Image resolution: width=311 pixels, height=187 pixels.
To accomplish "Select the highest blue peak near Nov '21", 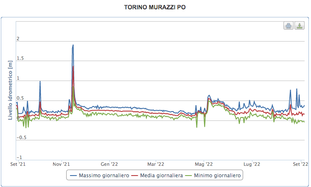I will coord(73,45).
